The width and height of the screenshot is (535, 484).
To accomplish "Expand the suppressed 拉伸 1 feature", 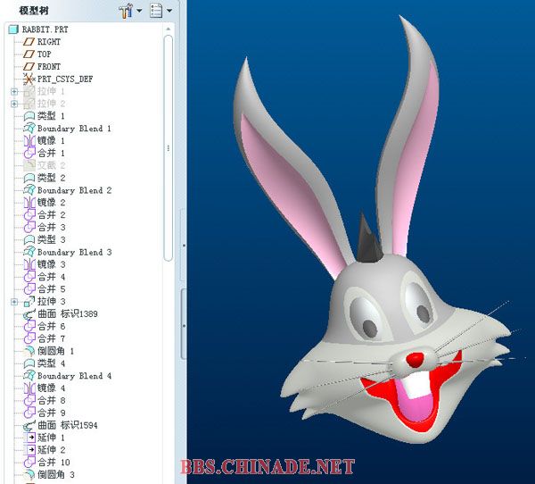I will click(14, 91).
